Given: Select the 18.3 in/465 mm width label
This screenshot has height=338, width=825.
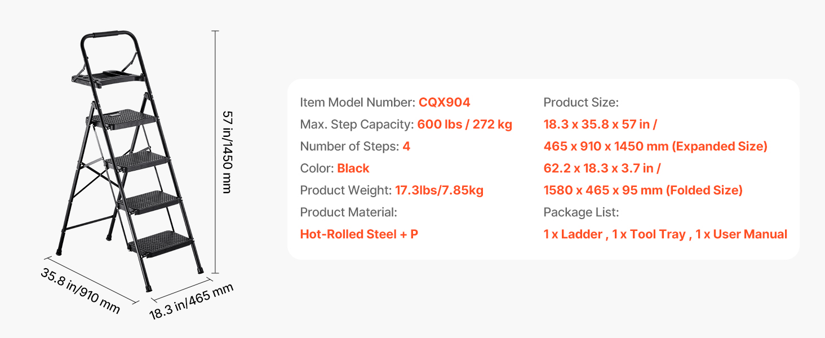Looking at the screenshot, I should tap(191, 302).
